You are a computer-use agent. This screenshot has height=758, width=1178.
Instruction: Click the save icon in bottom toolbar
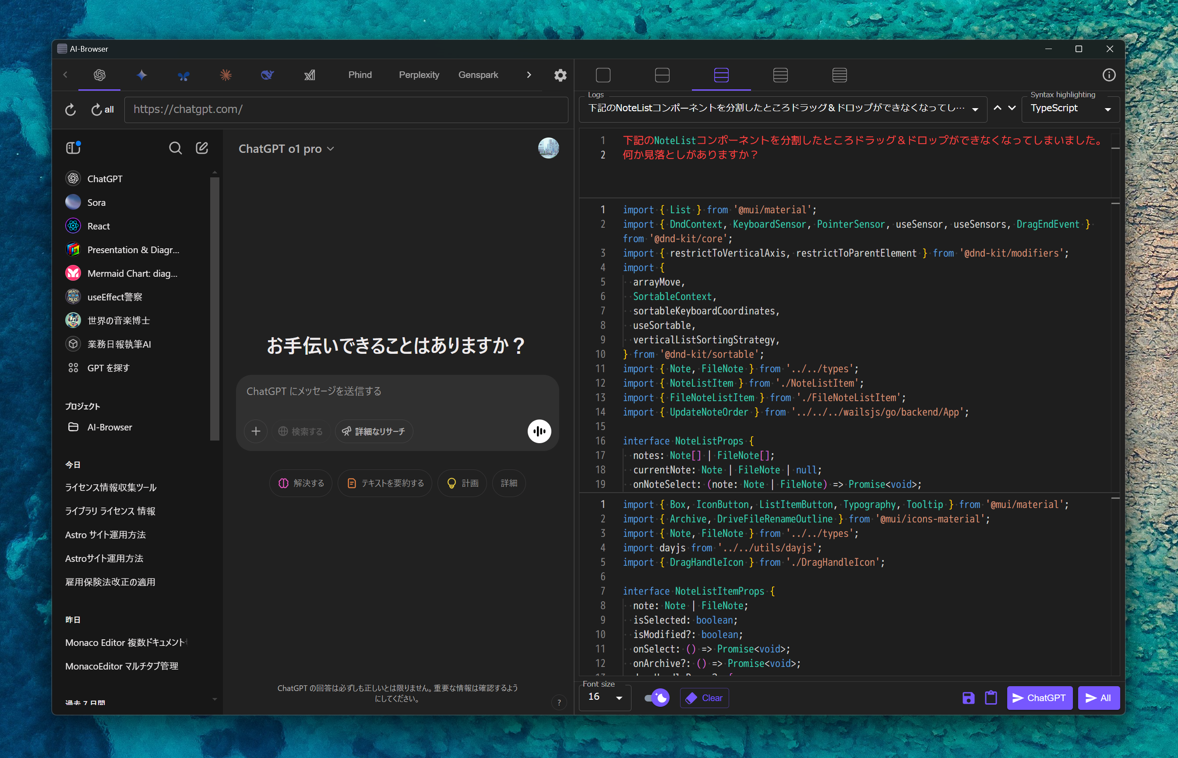point(968,698)
